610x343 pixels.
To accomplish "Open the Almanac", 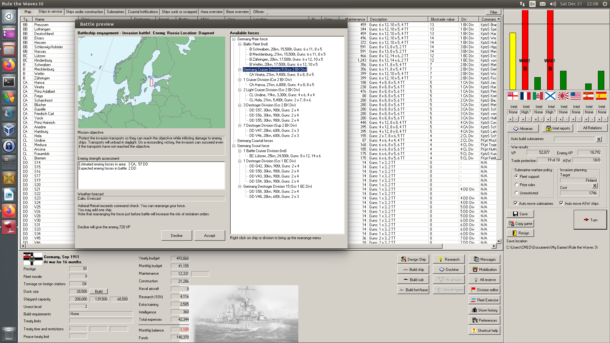I will point(523,128).
